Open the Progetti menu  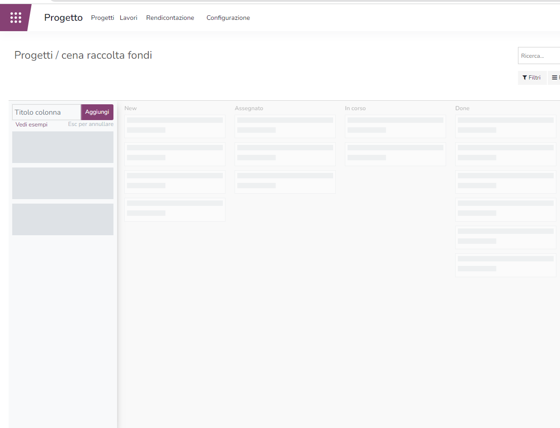(102, 18)
